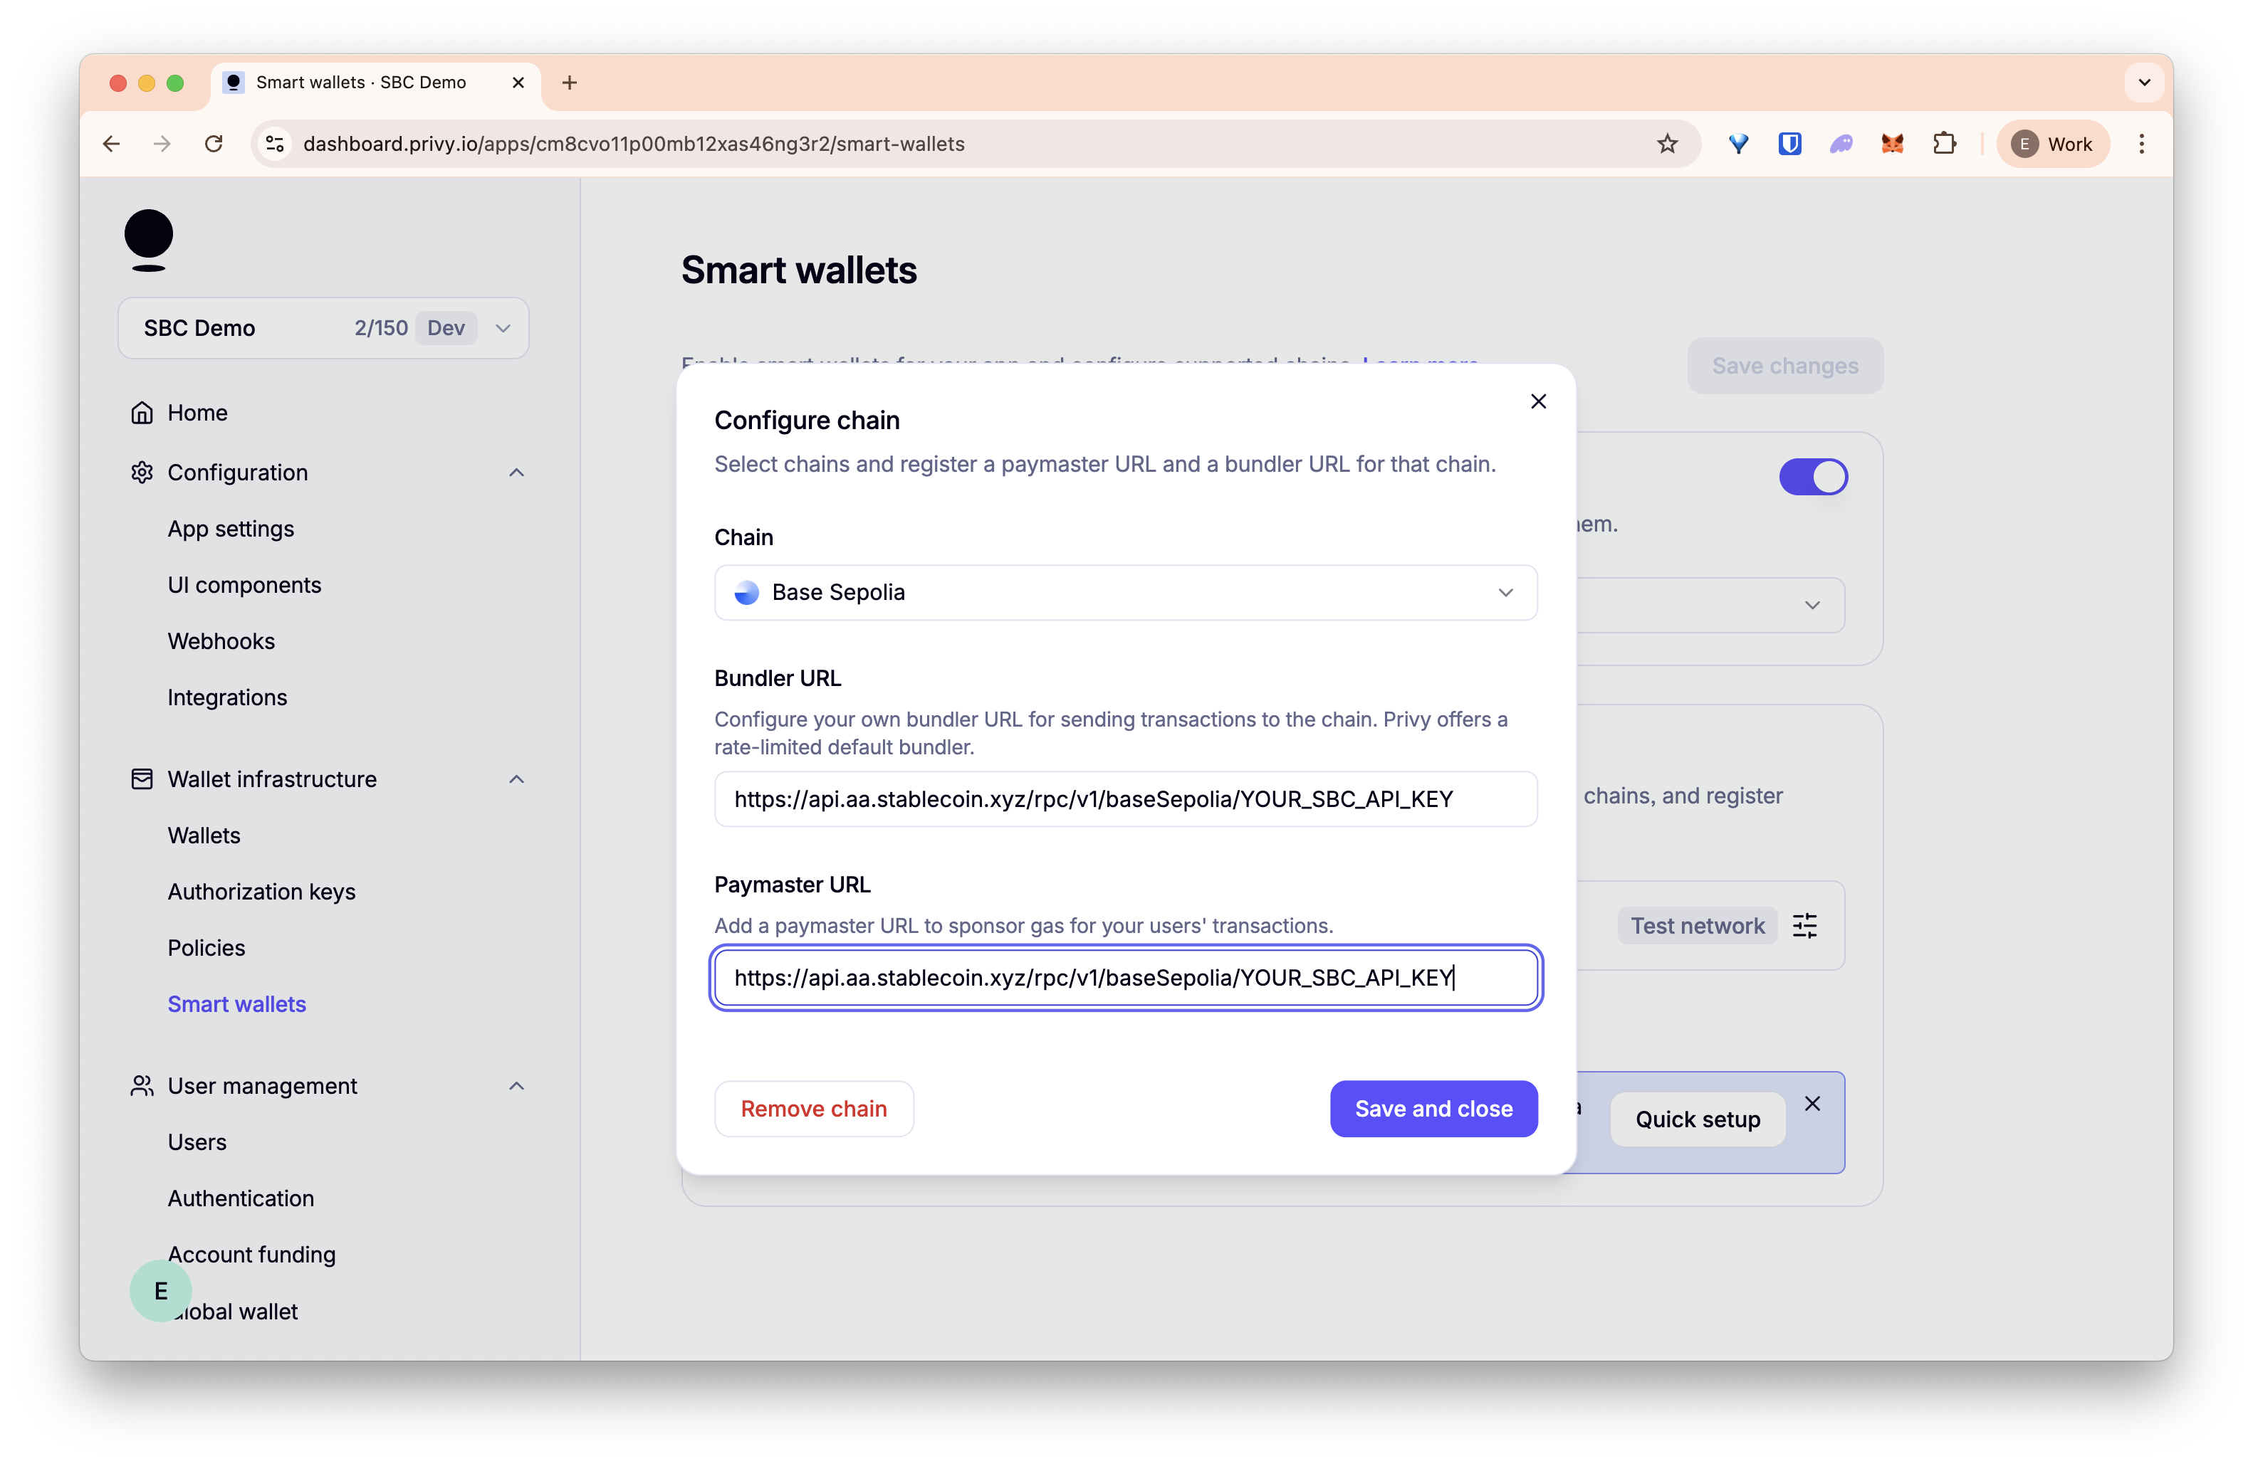Bookmark this page with star icon
2253x1466 pixels.
[x=1667, y=144]
